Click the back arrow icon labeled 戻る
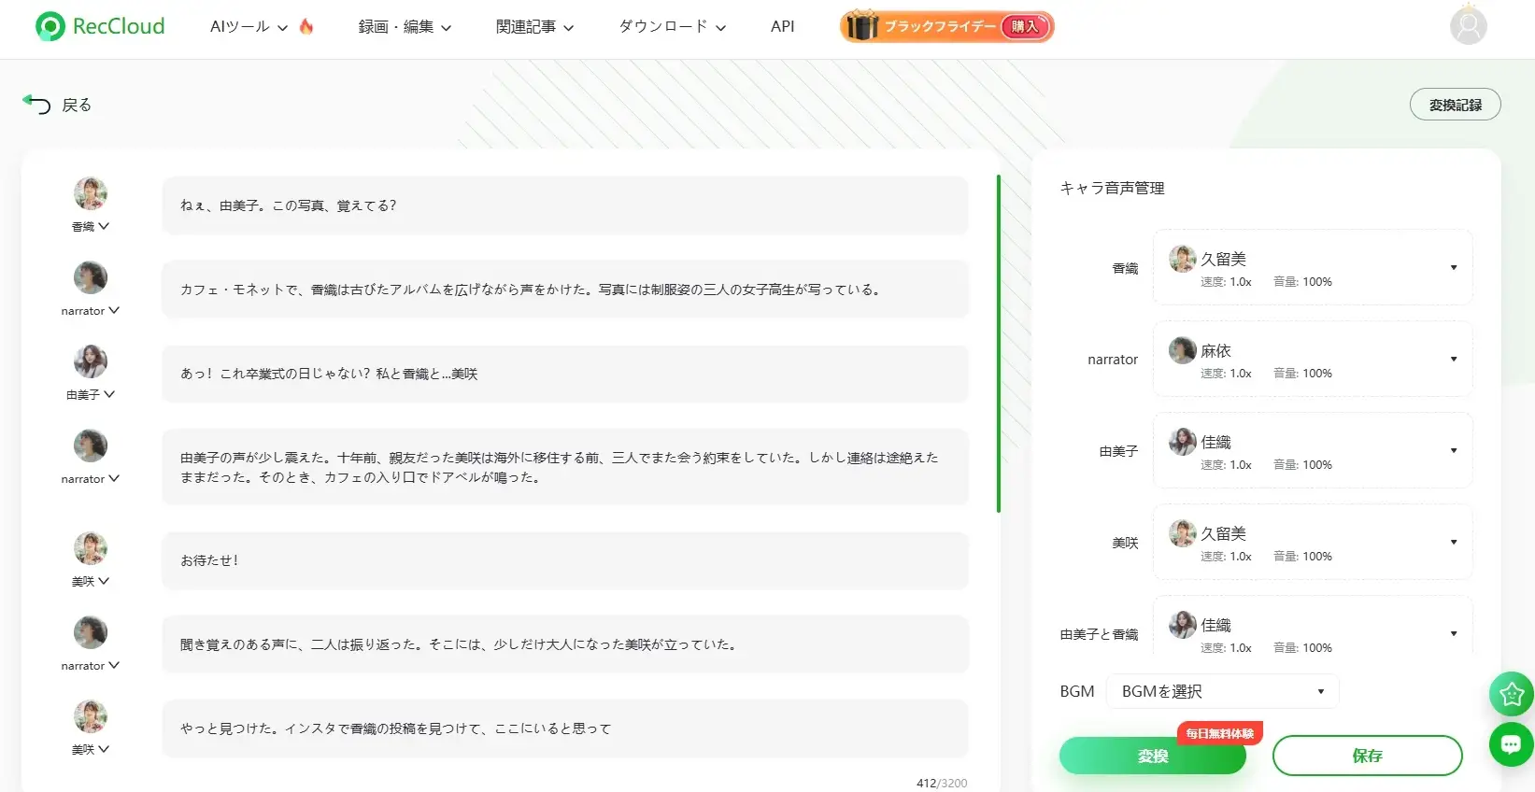1535x792 pixels. pyautogui.click(x=37, y=105)
